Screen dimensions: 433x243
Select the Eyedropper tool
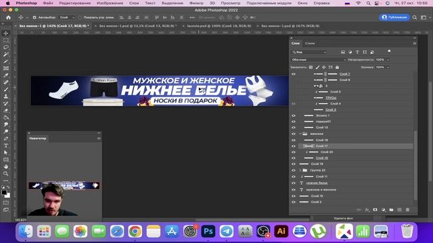pyautogui.click(x=6, y=75)
